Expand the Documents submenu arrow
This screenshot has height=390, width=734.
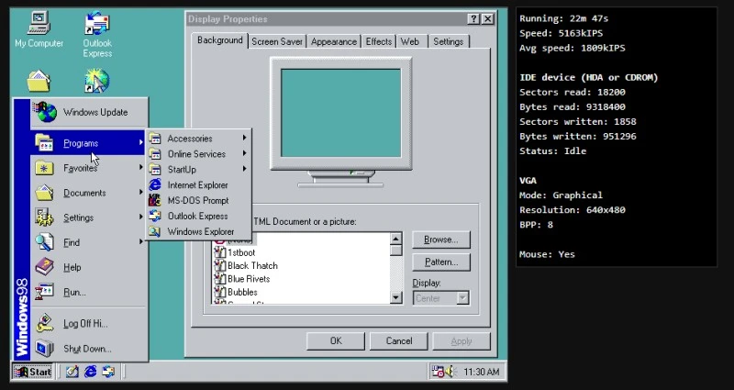141,192
